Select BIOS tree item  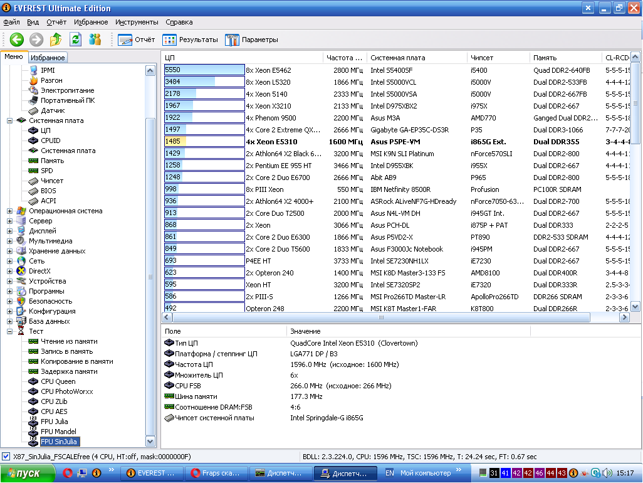pyautogui.click(x=48, y=191)
